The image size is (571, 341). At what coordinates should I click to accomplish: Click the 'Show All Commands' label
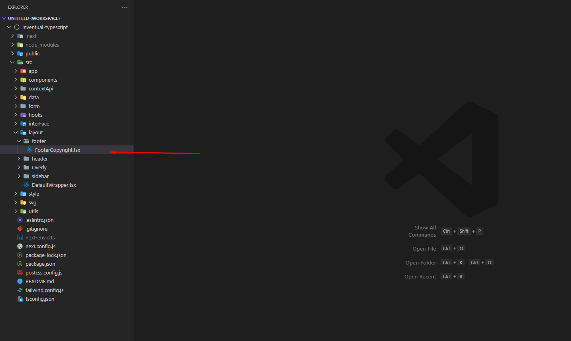pyautogui.click(x=422, y=231)
